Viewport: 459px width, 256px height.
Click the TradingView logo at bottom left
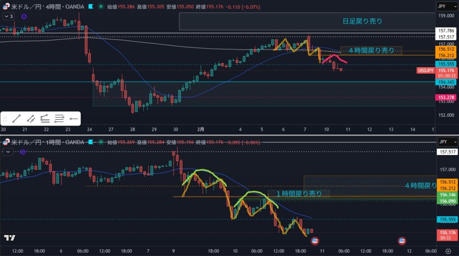point(9,238)
